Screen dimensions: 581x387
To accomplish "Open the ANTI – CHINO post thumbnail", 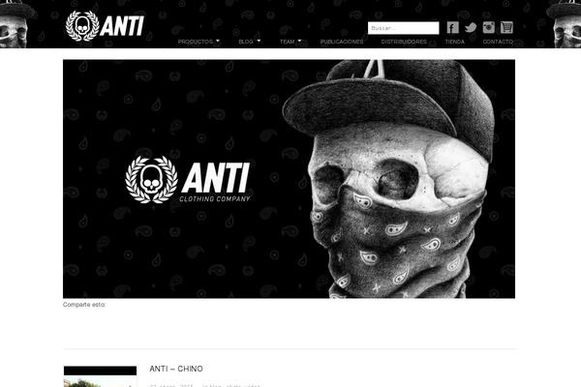I will [x=100, y=376].
